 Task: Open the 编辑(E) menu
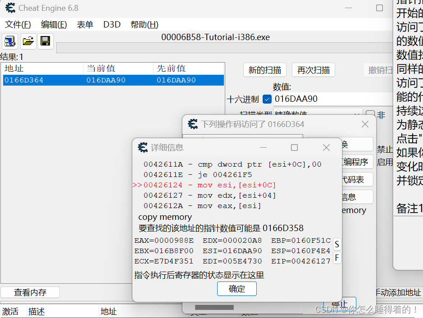pyautogui.click(x=54, y=24)
